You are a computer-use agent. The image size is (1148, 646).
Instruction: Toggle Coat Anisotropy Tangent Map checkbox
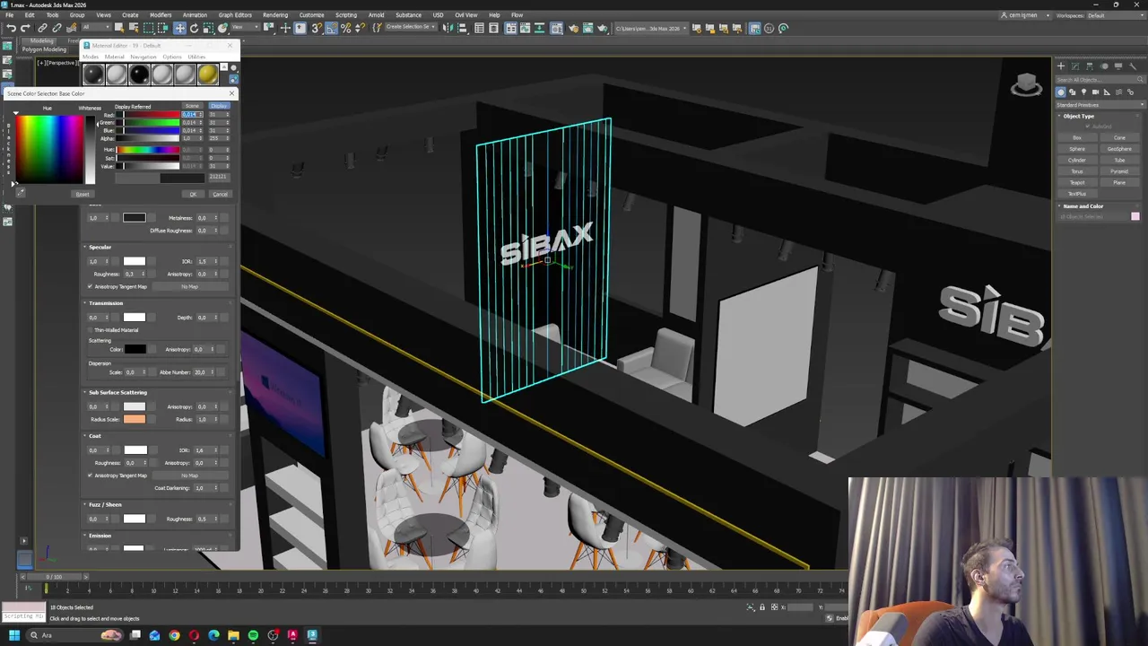click(x=91, y=475)
